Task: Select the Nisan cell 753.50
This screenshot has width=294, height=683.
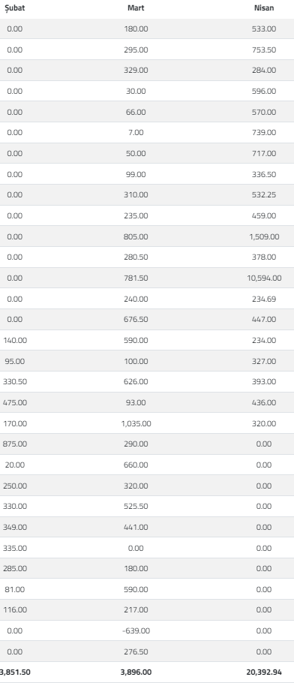Action: coord(264,50)
